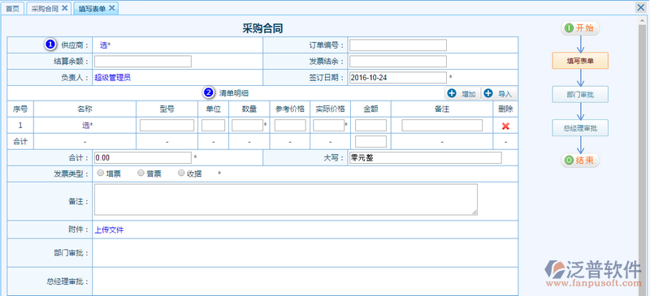Click the 清单明细 section heading
The height and width of the screenshot is (296, 650).
click(x=234, y=93)
